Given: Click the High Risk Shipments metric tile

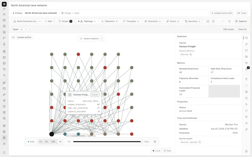Looking at the screenshot, I should tap(224, 70).
